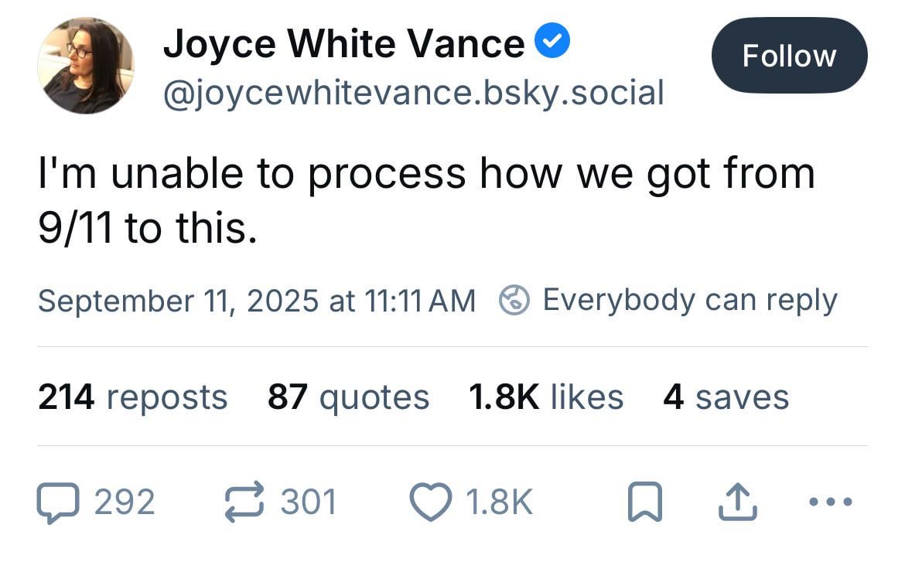View the 87 quotes list

point(349,397)
